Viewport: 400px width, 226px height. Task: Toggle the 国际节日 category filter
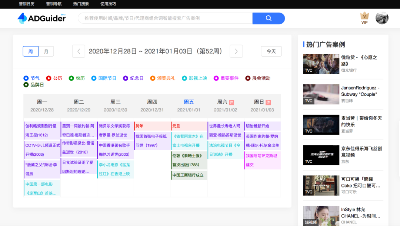click(104, 78)
